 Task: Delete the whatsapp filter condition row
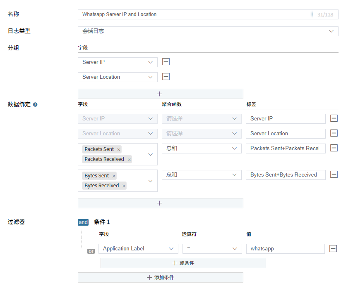point(334,248)
